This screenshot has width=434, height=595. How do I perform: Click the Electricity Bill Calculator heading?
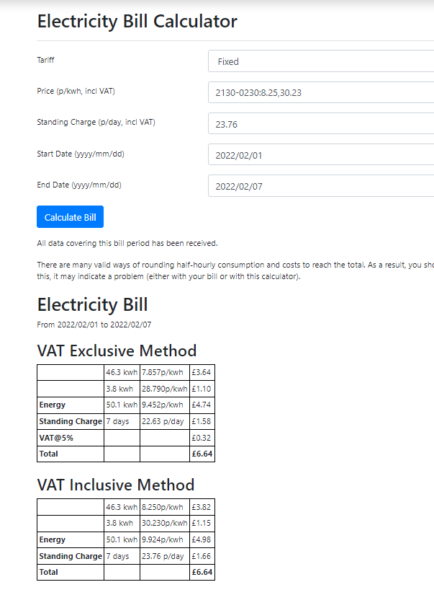click(x=137, y=21)
